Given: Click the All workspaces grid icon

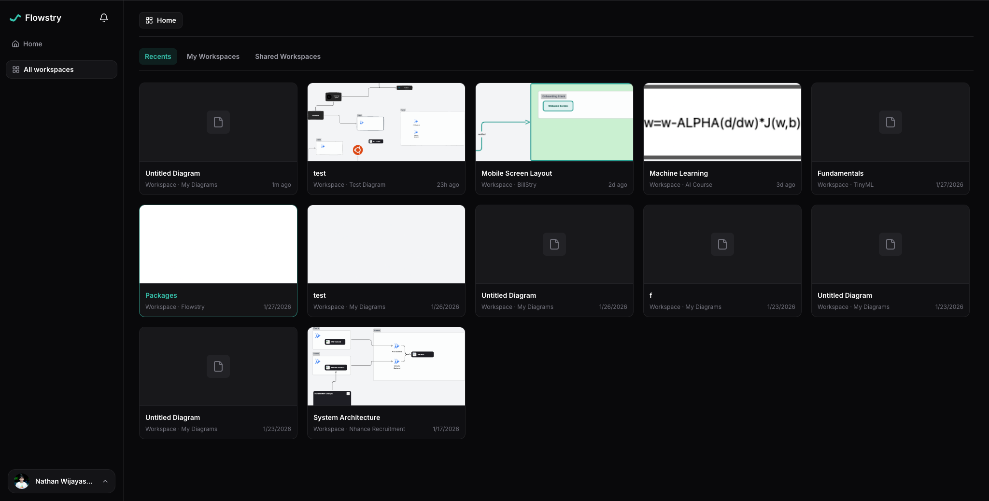Looking at the screenshot, I should pos(16,70).
